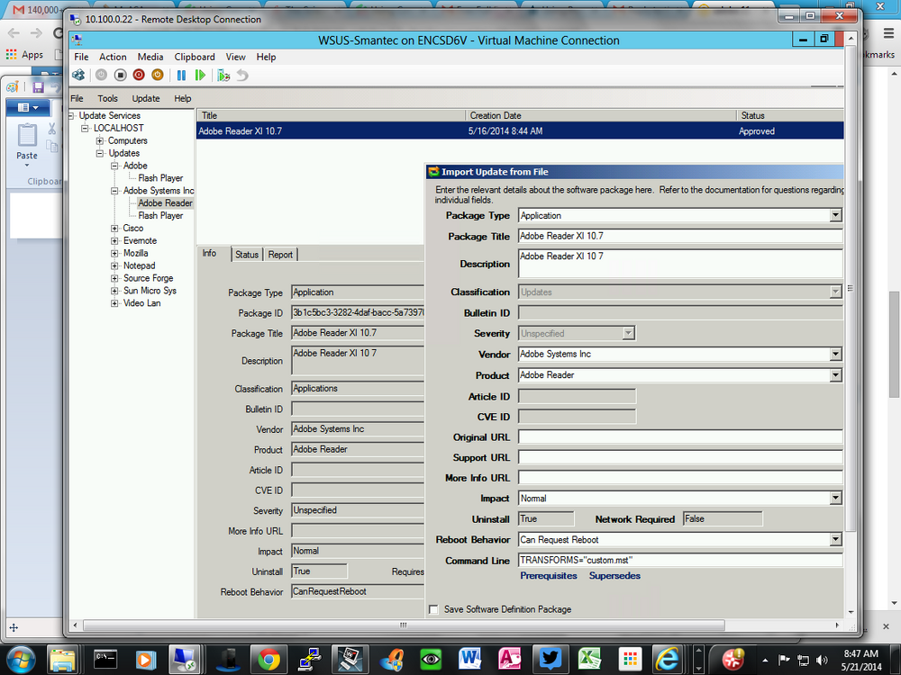Screen dimensions: 901x675
Task: Open Google Chrome from the taskbar
Action: pos(268,659)
